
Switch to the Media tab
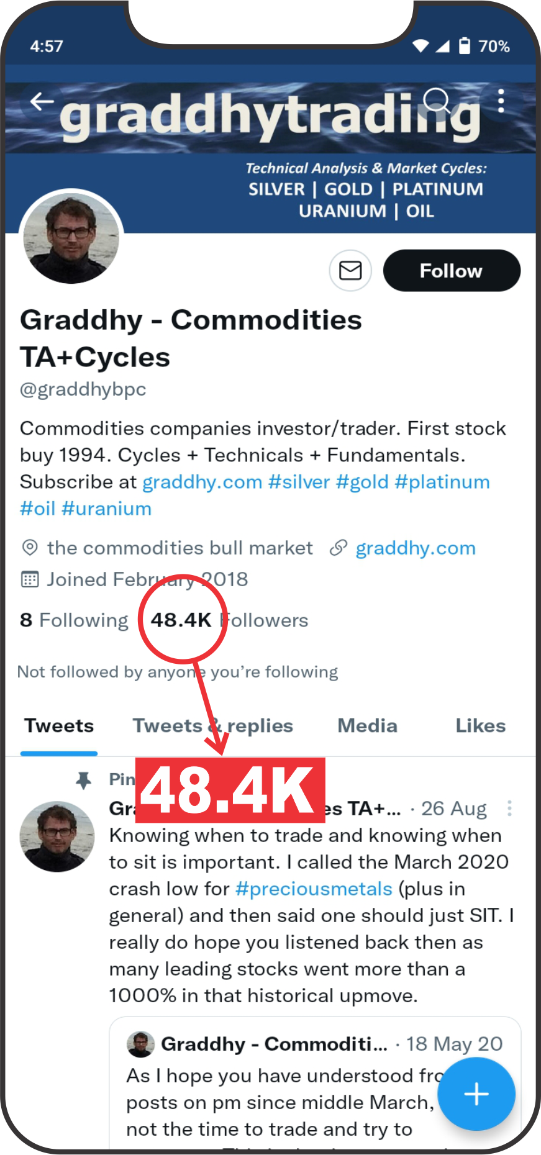click(367, 726)
